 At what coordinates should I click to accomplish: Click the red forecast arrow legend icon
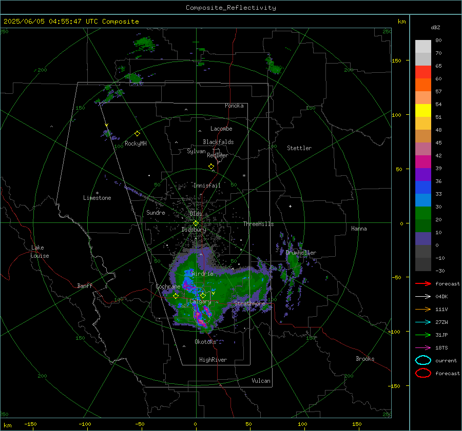[x=423, y=283]
